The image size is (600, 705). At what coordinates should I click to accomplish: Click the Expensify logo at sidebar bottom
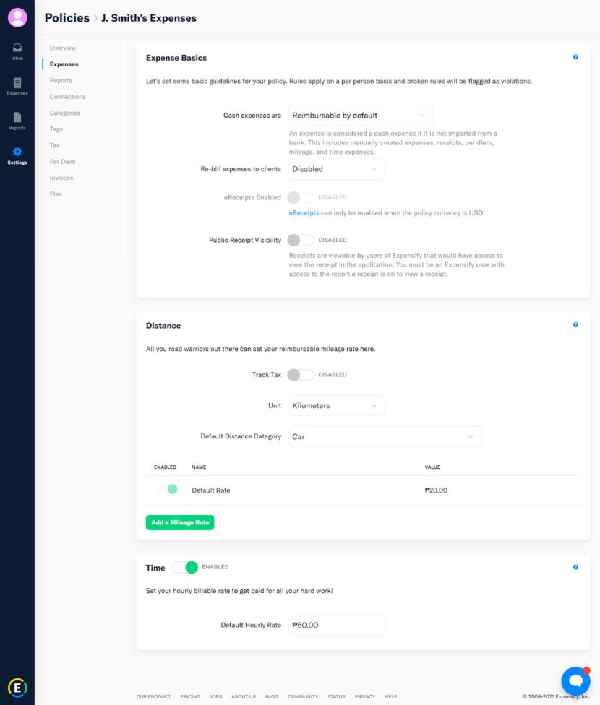coord(17,687)
